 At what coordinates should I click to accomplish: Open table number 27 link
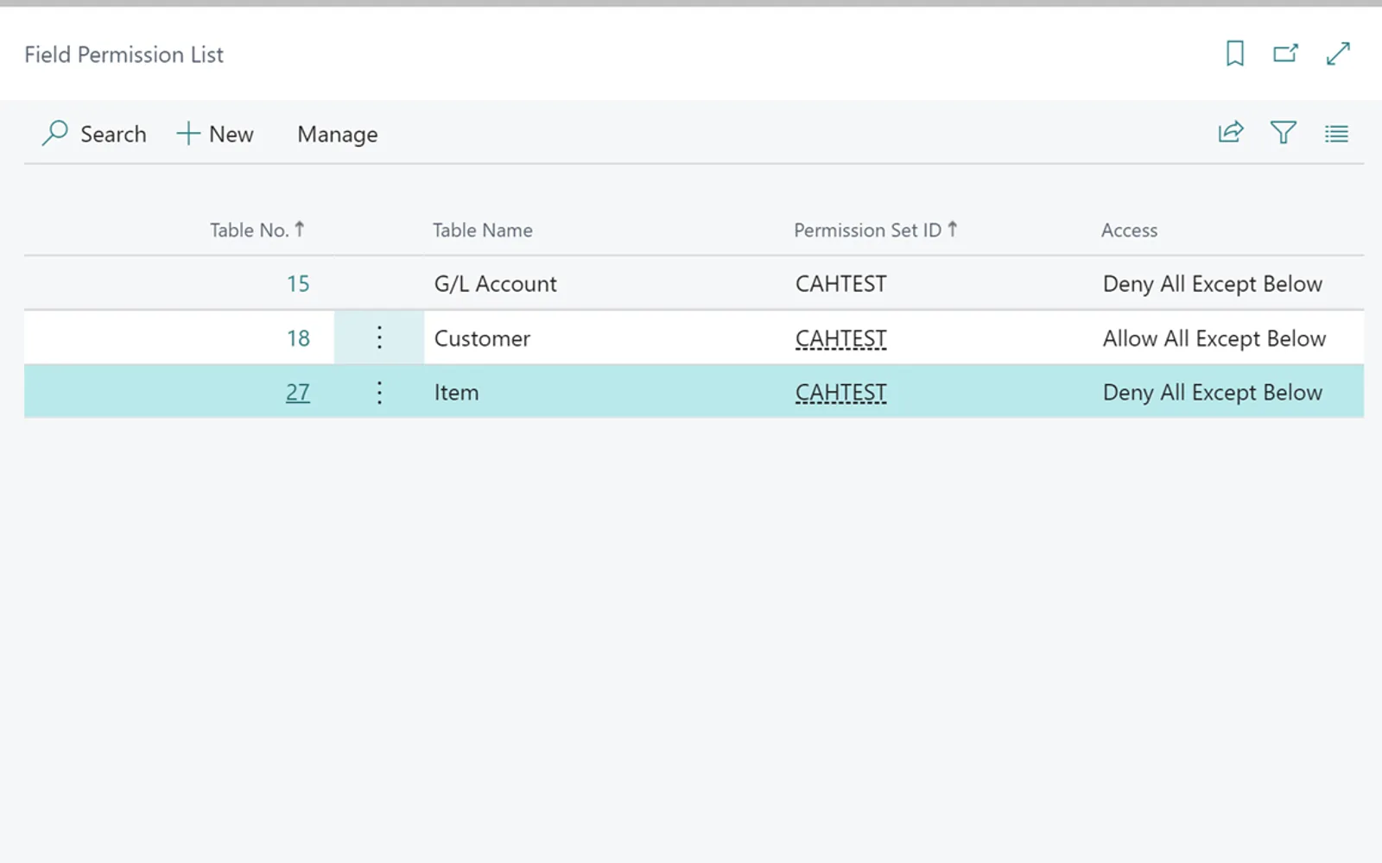tap(298, 393)
